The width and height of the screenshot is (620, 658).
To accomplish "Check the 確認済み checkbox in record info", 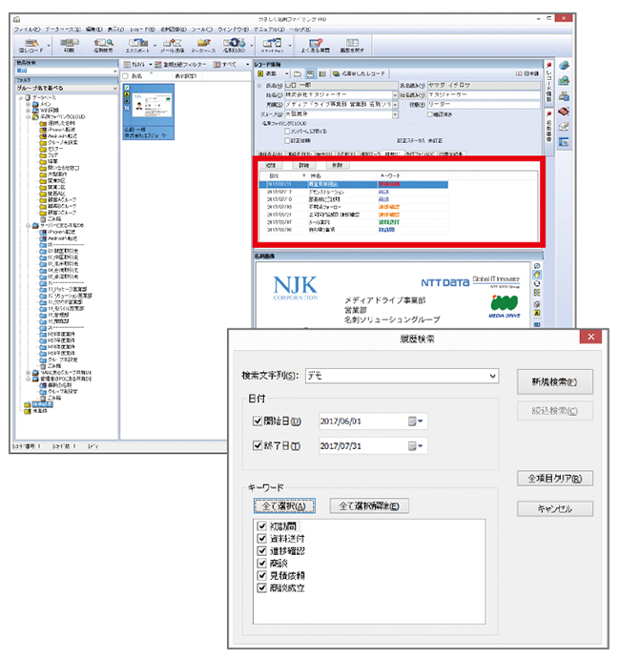I will click(x=430, y=114).
